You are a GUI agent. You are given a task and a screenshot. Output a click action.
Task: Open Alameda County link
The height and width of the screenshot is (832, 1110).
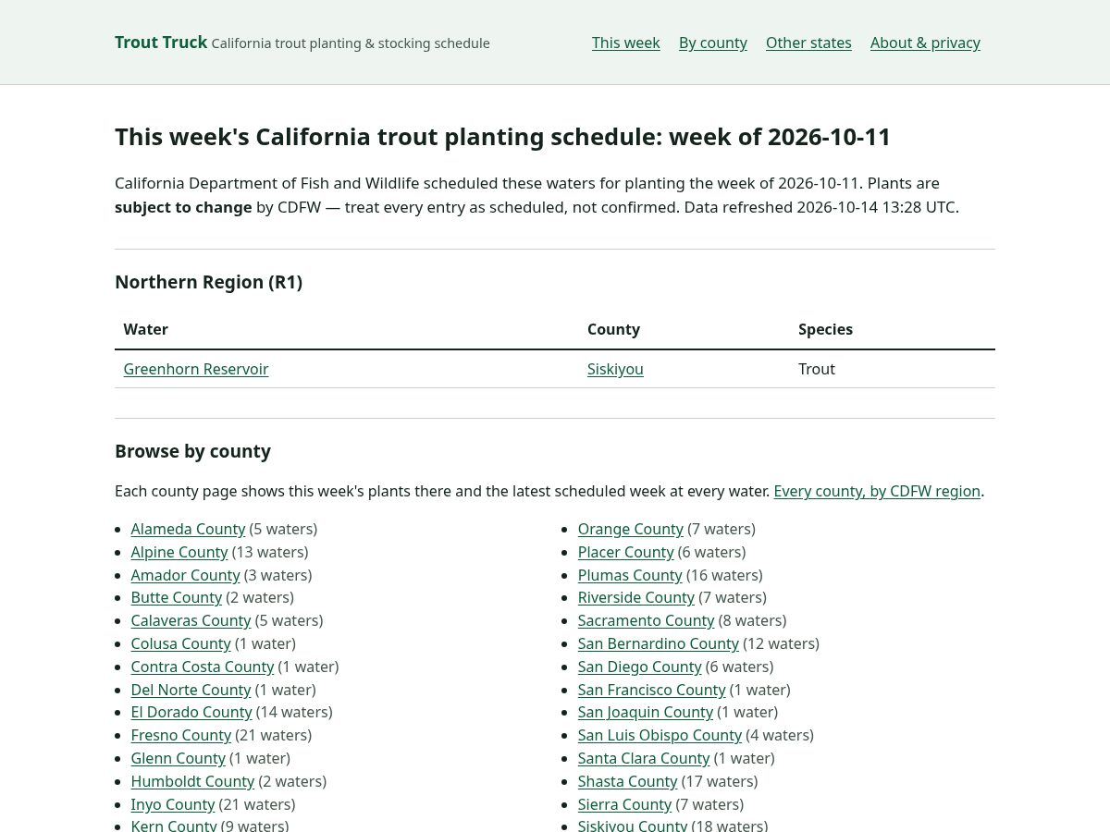pos(188,529)
